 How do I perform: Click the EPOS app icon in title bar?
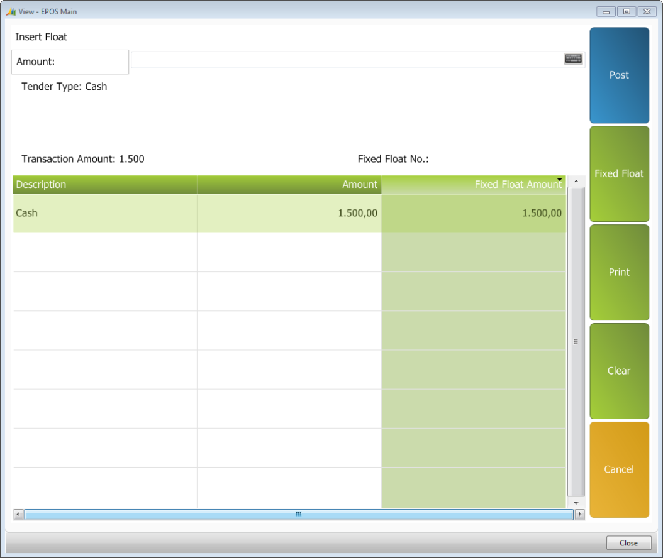[x=11, y=12]
